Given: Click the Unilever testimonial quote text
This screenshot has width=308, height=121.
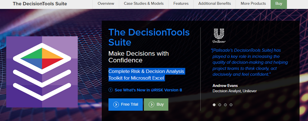Looking at the screenshot, I should pyautogui.click(x=249, y=62).
